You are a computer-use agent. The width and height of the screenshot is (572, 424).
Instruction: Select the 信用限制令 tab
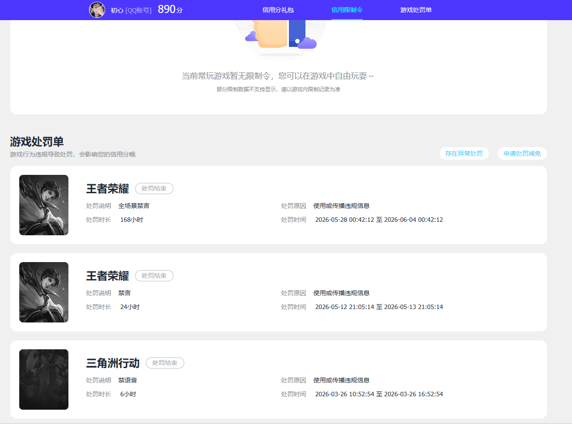pyautogui.click(x=347, y=10)
